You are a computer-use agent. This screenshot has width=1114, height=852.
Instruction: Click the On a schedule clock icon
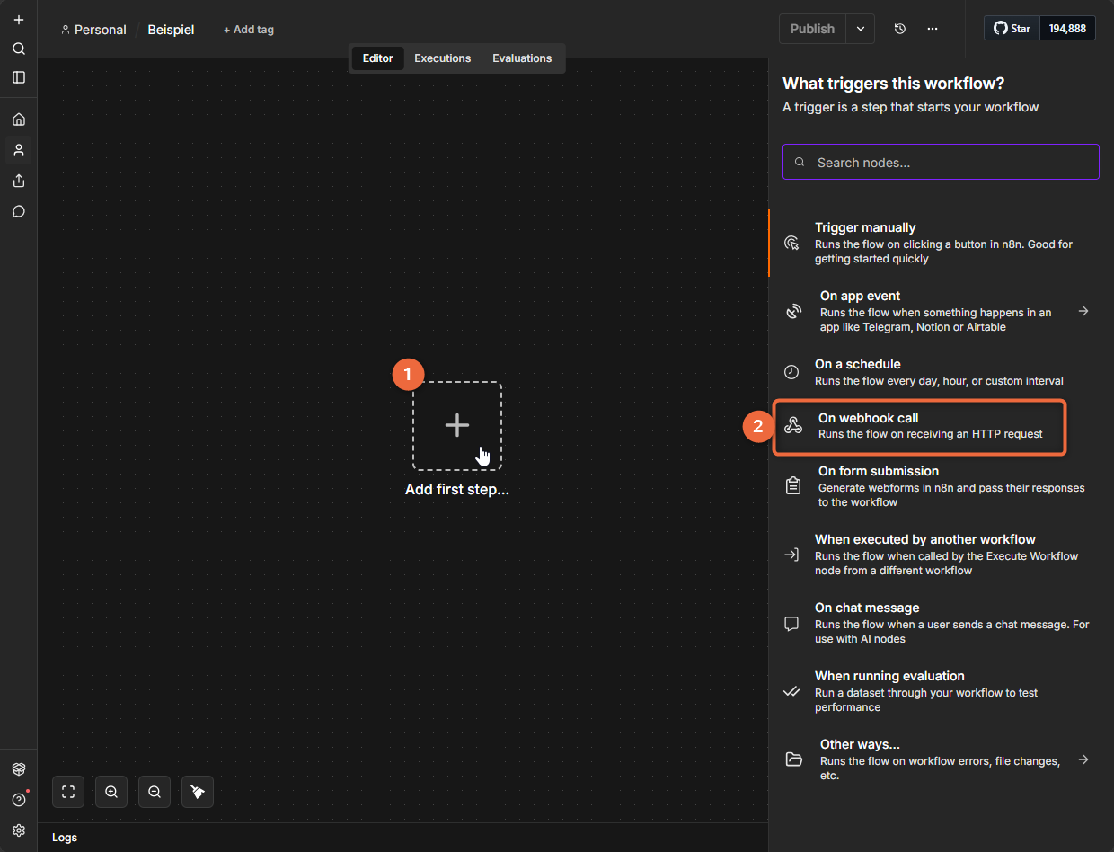tap(791, 372)
